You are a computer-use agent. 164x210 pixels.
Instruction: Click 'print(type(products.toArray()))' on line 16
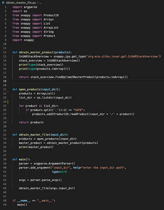(x=44, y=69)
